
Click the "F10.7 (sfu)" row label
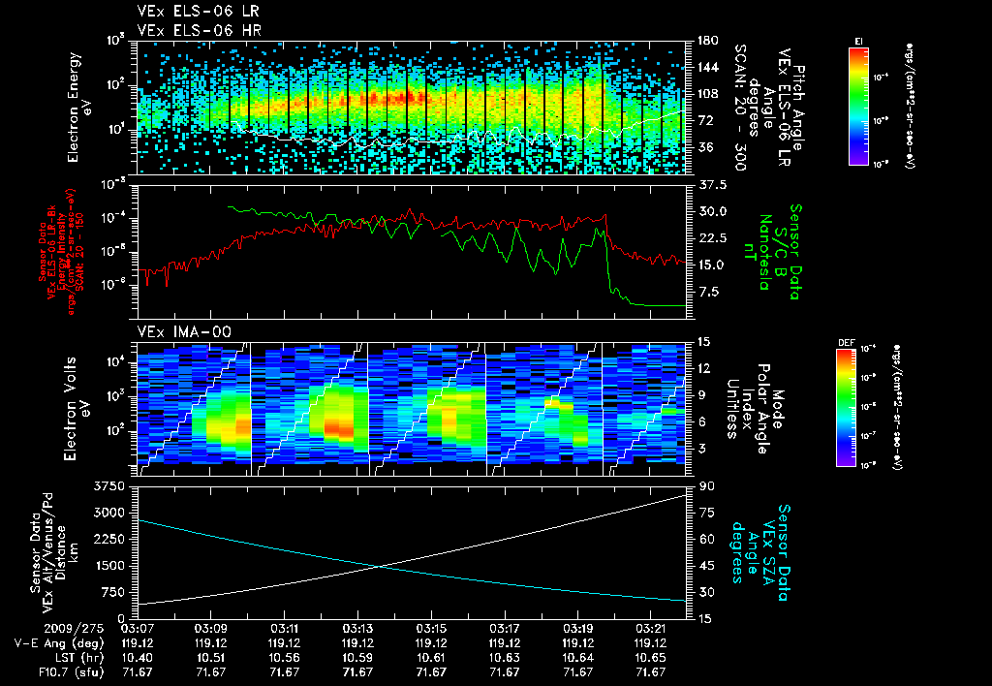coord(71,672)
